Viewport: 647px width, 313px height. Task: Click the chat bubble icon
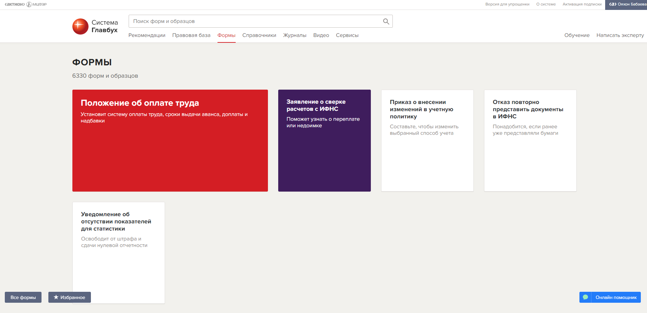click(585, 297)
